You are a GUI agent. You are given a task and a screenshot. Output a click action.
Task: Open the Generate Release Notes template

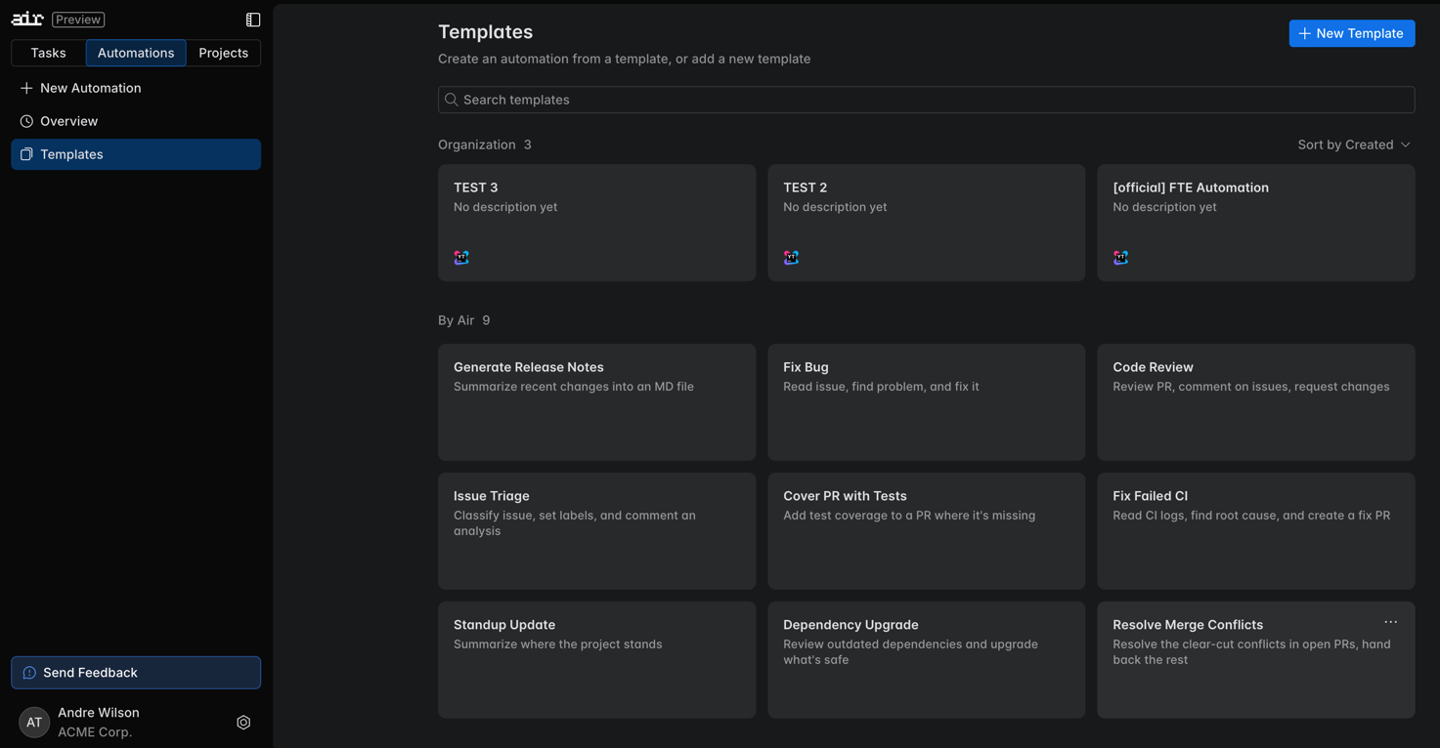pyautogui.click(x=596, y=402)
